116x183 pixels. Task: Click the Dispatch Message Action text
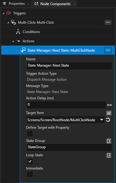47,79
